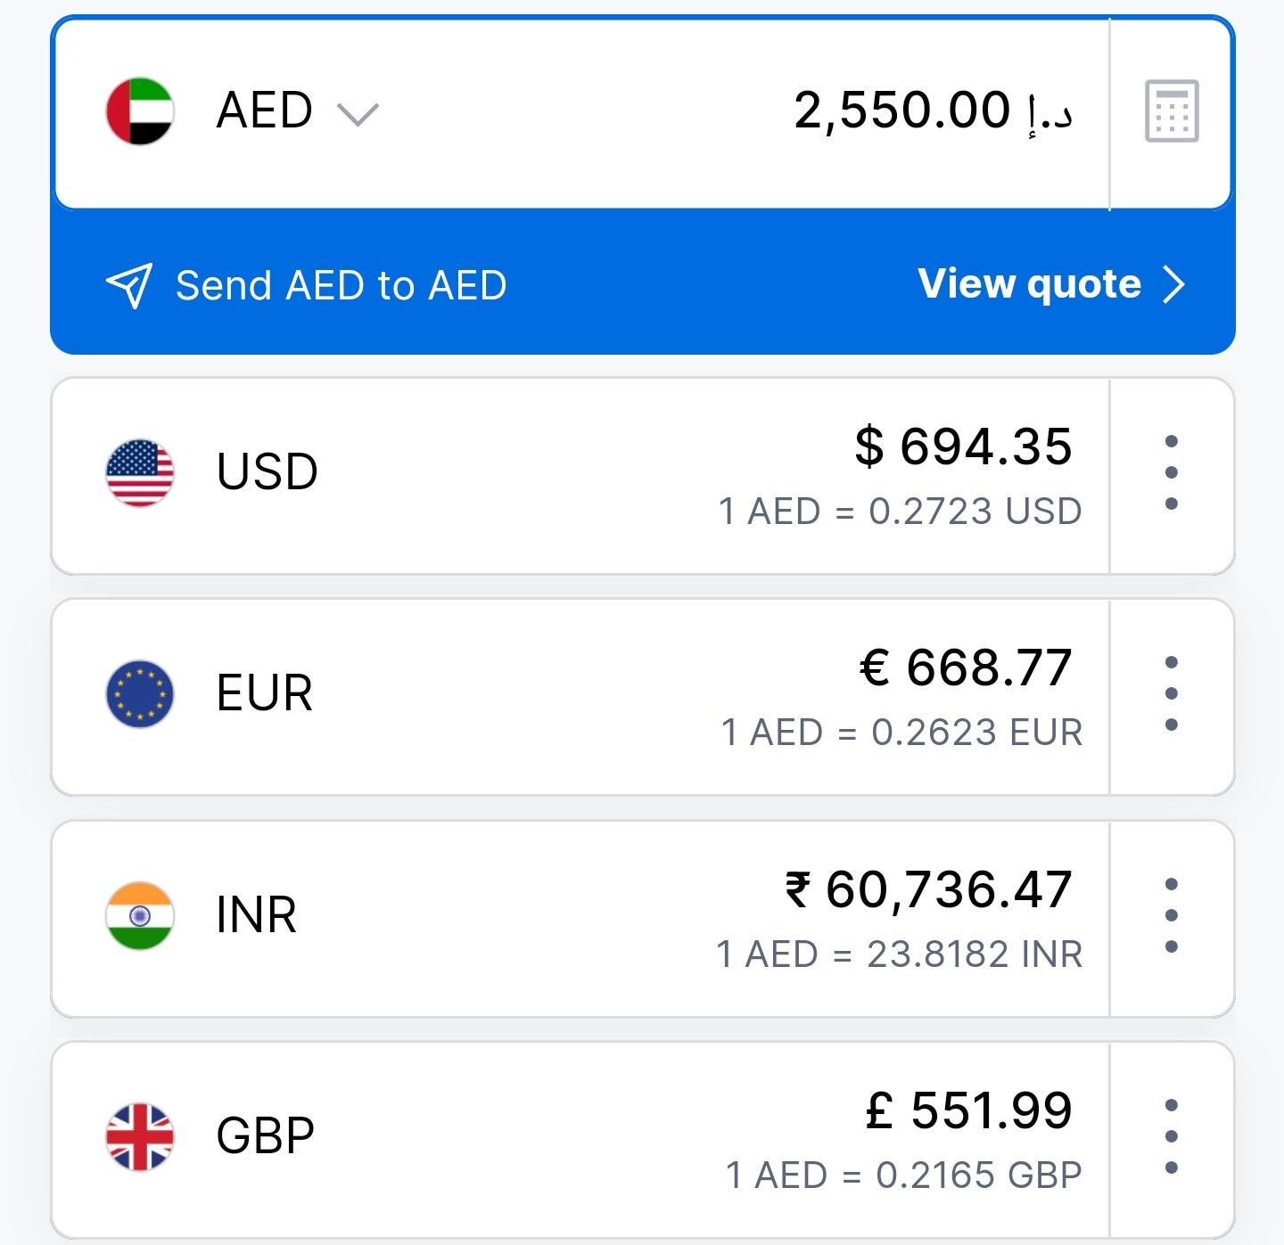Open the calculator icon
1284x1245 pixels.
pos(1172,111)
